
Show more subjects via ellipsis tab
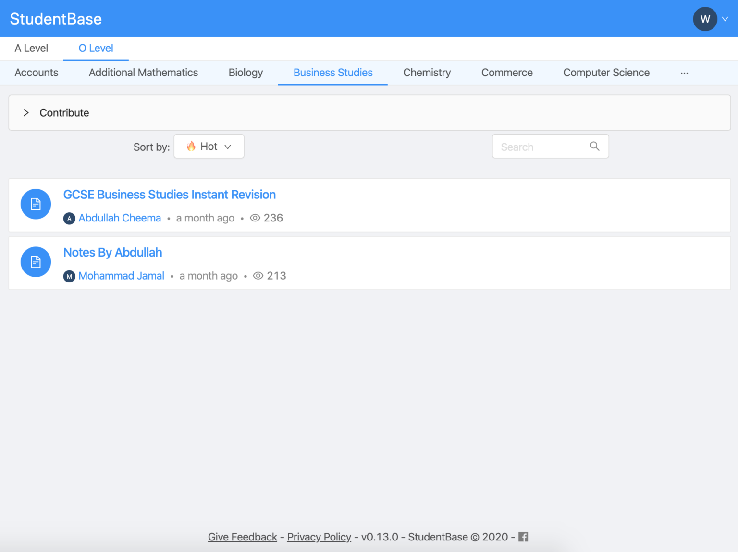click(x=684, y=73)
